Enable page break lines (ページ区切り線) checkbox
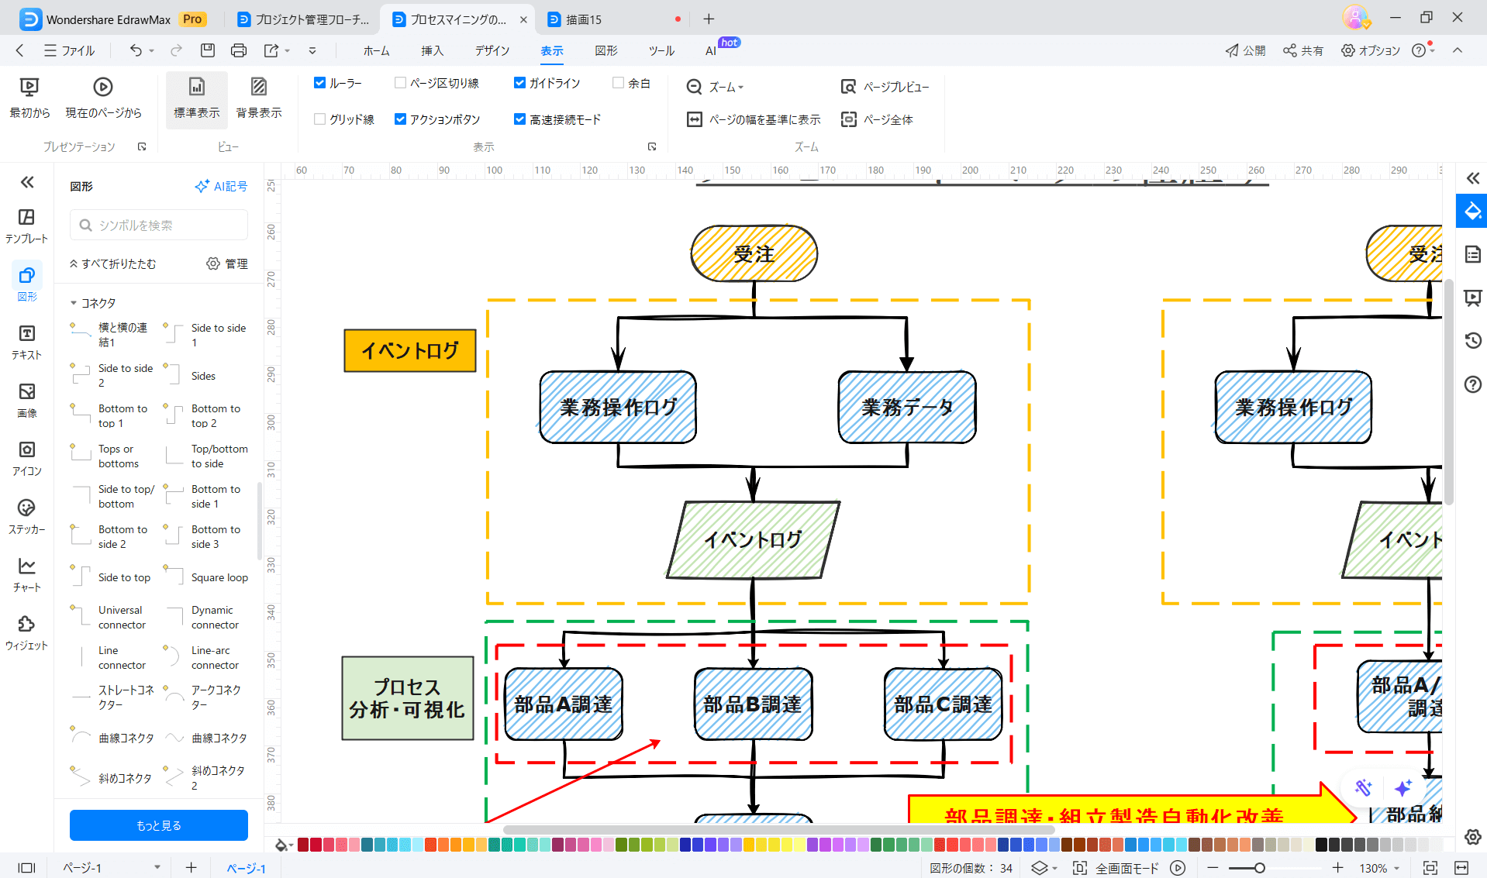Viewport: 1487px width, 878px height. point(400,83)
